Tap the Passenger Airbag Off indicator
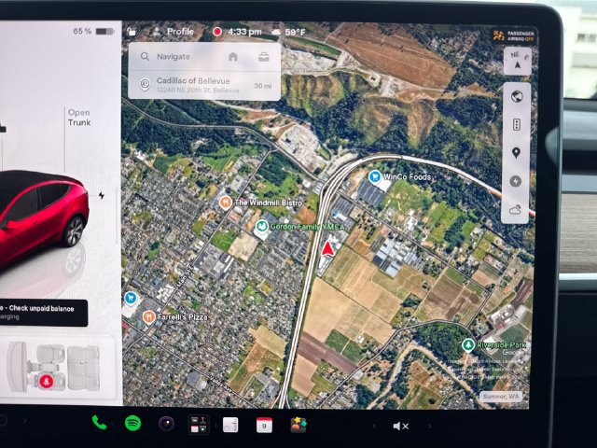 [x=514, y=36]
